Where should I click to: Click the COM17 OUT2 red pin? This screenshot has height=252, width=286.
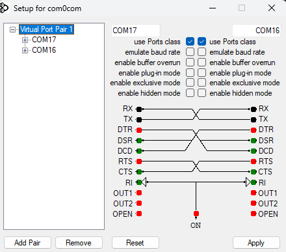(x=139, y=203)
